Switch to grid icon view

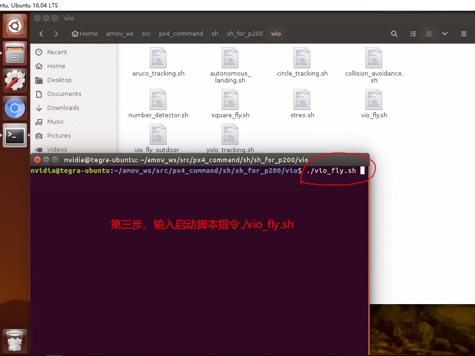point(429,33)
